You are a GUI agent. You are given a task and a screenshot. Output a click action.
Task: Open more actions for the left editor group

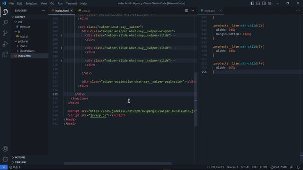[192, 10]
